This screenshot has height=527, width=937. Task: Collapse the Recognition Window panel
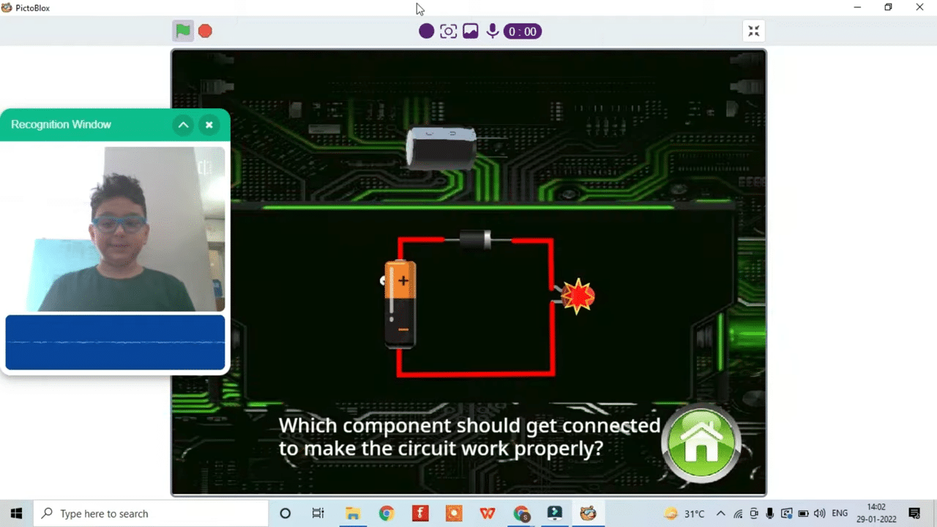point(183,124)
